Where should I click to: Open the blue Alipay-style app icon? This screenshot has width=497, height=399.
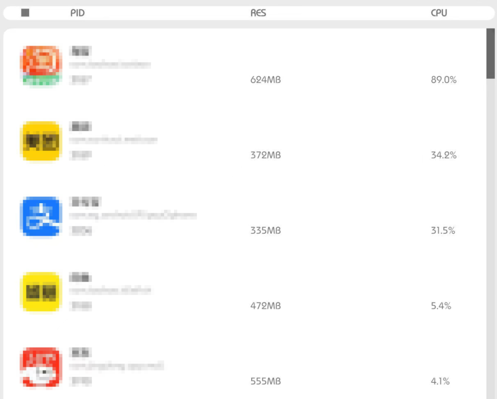click(40, 217)
